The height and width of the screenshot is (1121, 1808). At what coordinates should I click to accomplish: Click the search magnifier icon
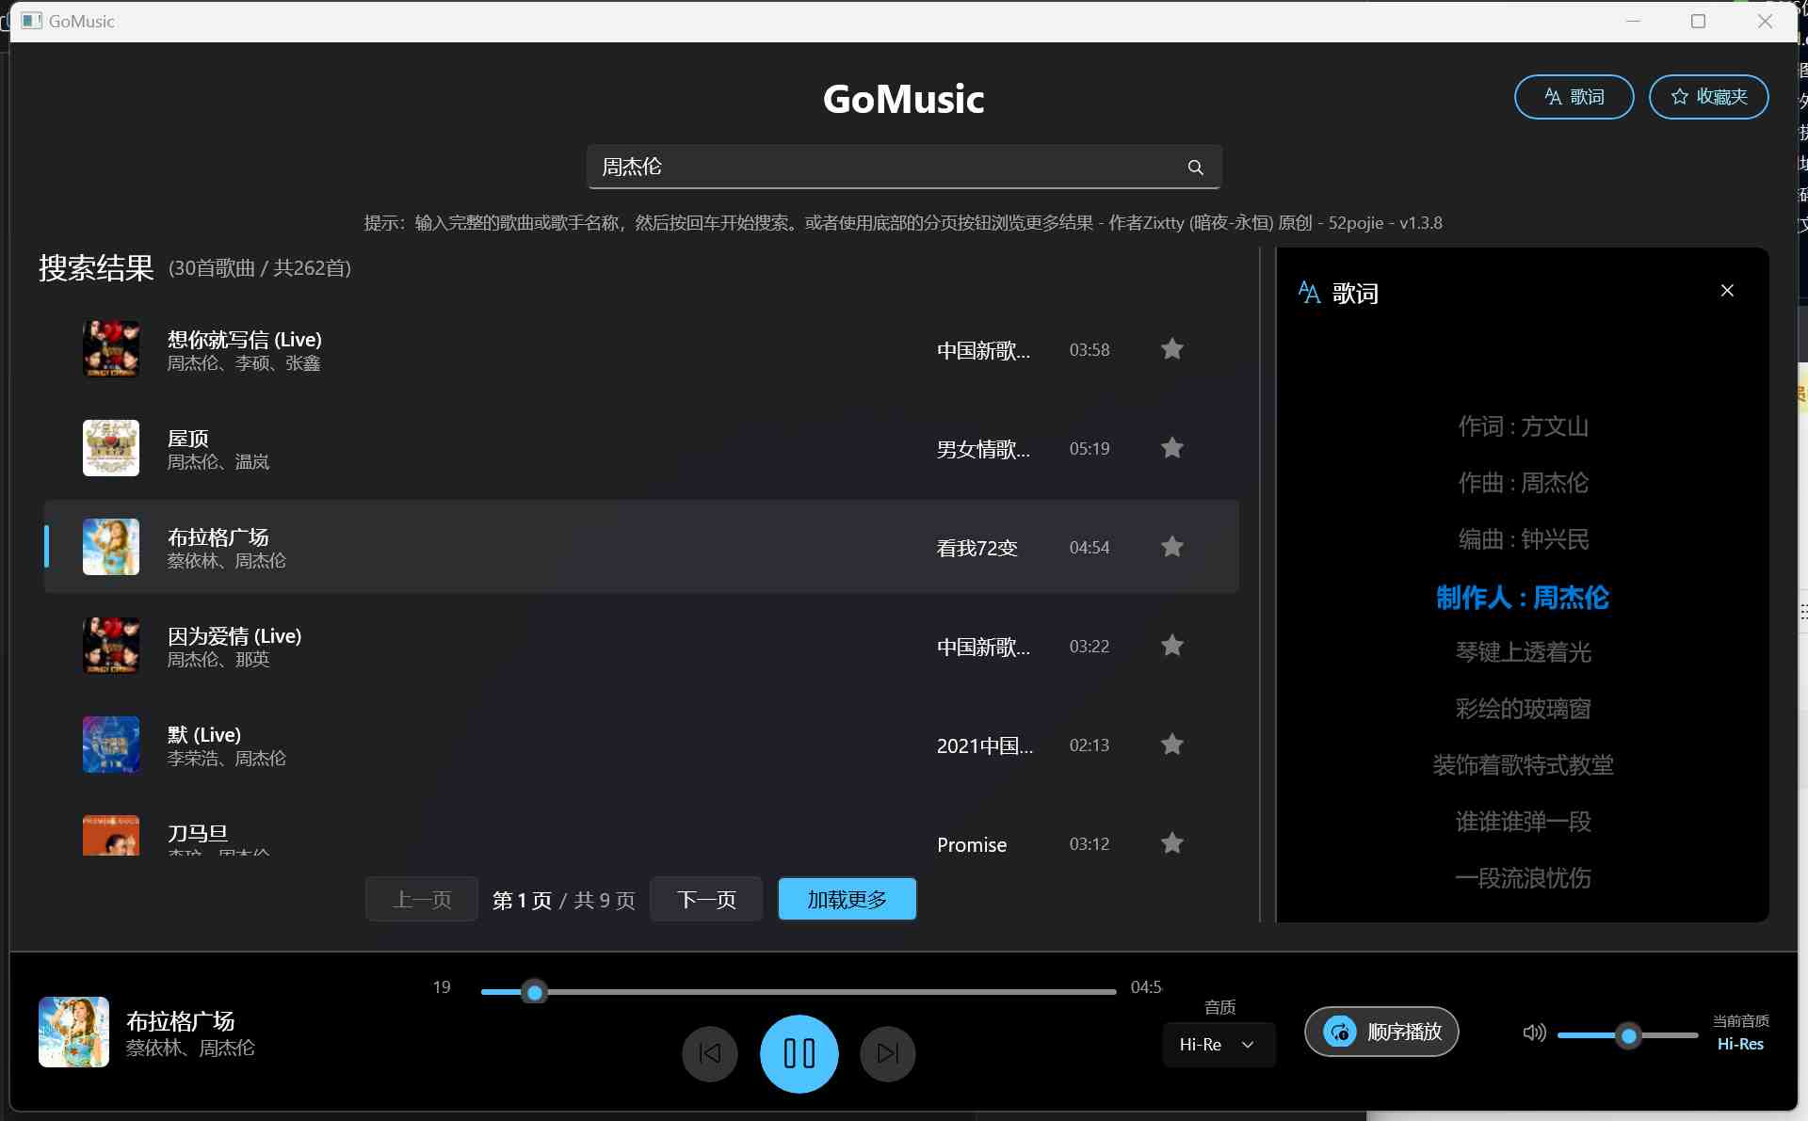click(1194, 167)
